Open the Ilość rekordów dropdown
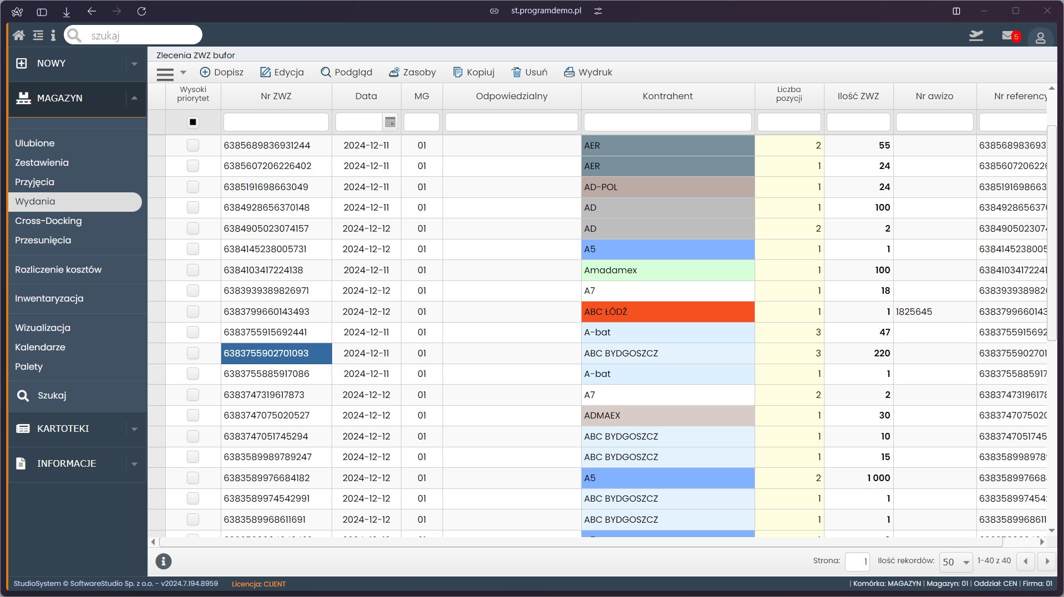This screenshot has width=1064, height=597. 956,562
